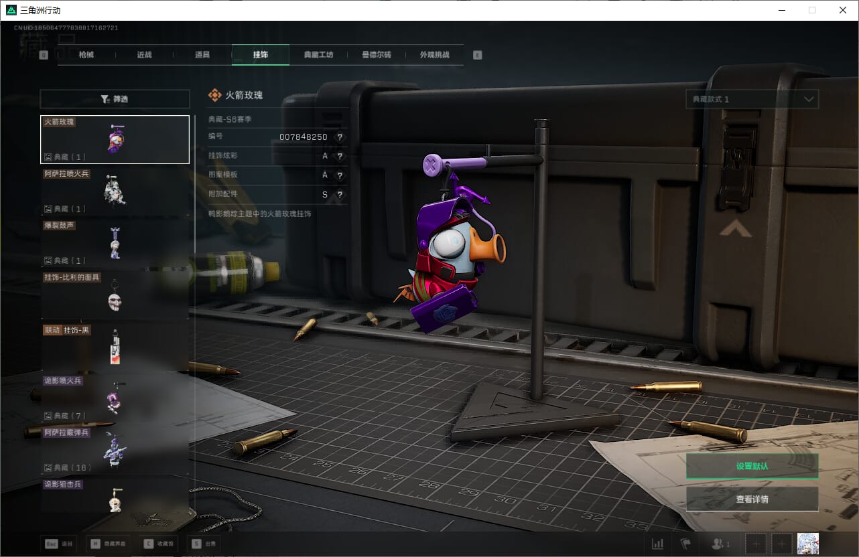Click the orange rarity icon beside 火箭玫瑰 title
859x557 pixels.
pyautogui.click(x=214, y=95)
